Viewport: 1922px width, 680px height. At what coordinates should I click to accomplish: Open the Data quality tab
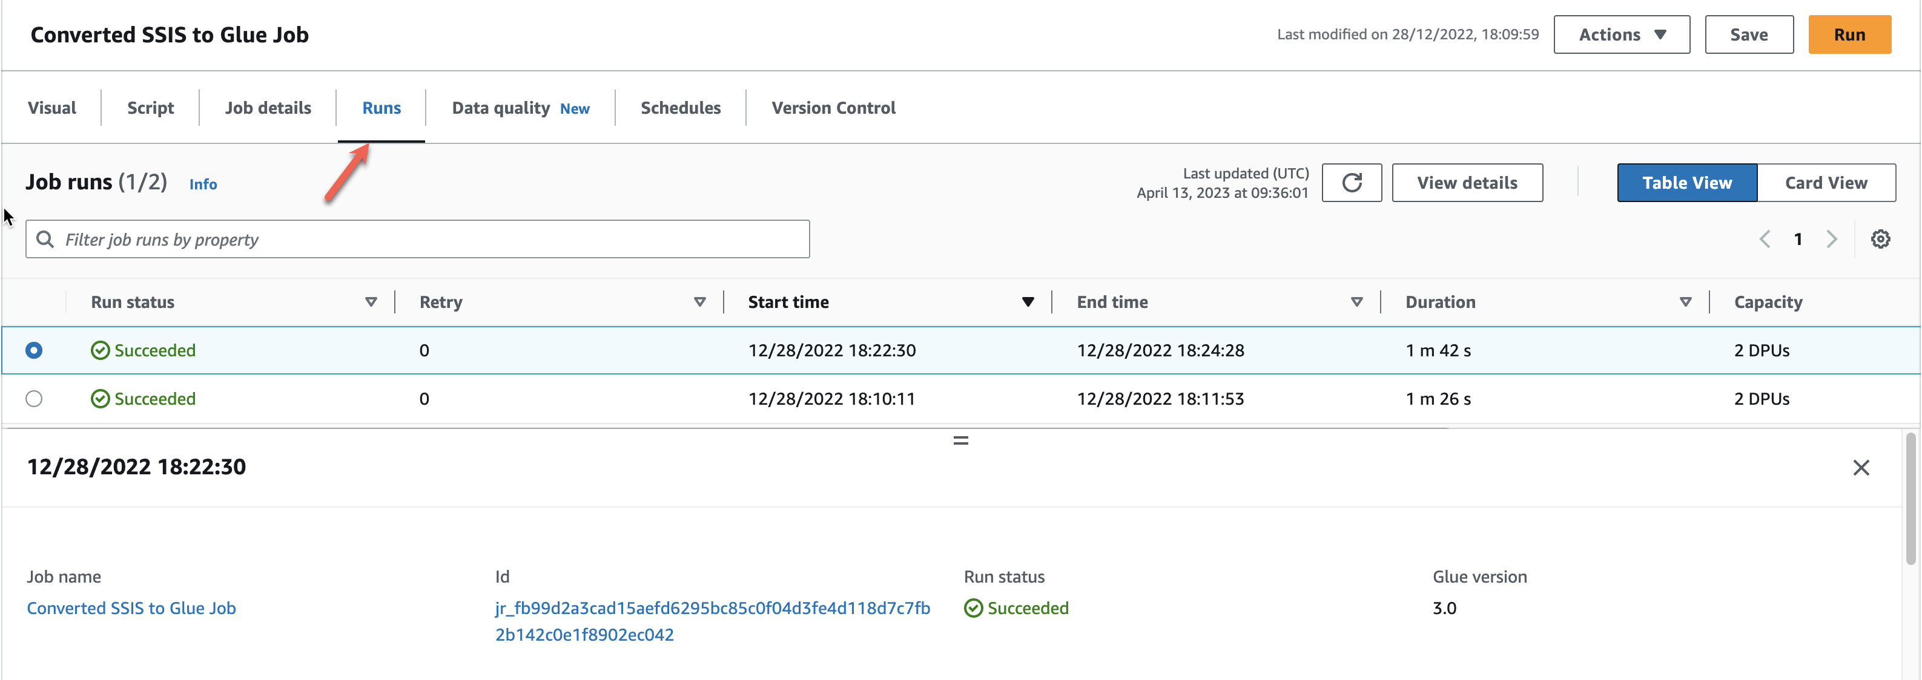pyautogui.click(x=520, y=108)
